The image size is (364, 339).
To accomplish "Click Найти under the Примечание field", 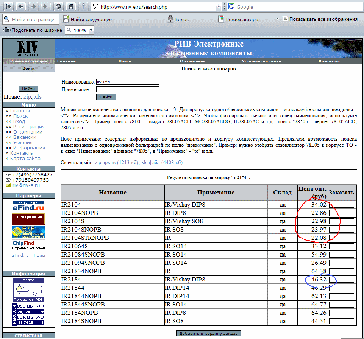I will click(106, 97).
